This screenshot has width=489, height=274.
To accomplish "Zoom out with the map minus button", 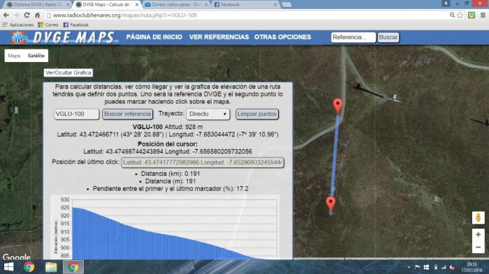I will click(x=478, y=248).
